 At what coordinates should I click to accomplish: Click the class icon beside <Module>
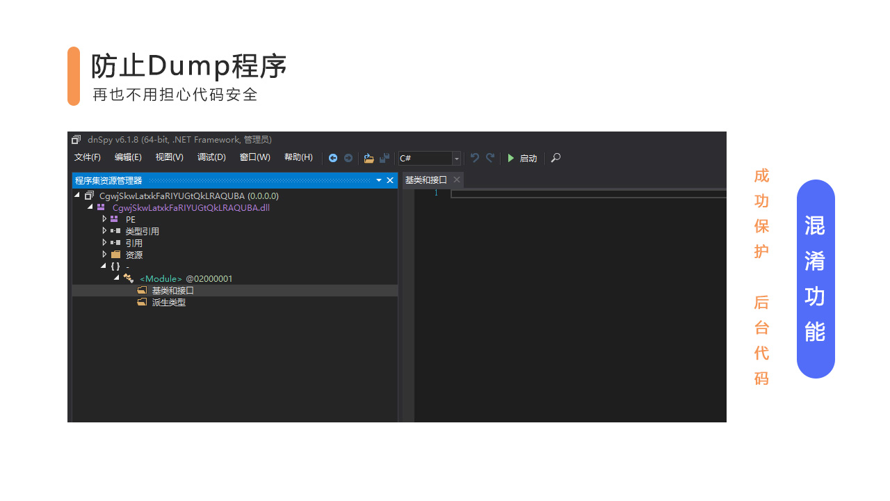tap(129, 278)
